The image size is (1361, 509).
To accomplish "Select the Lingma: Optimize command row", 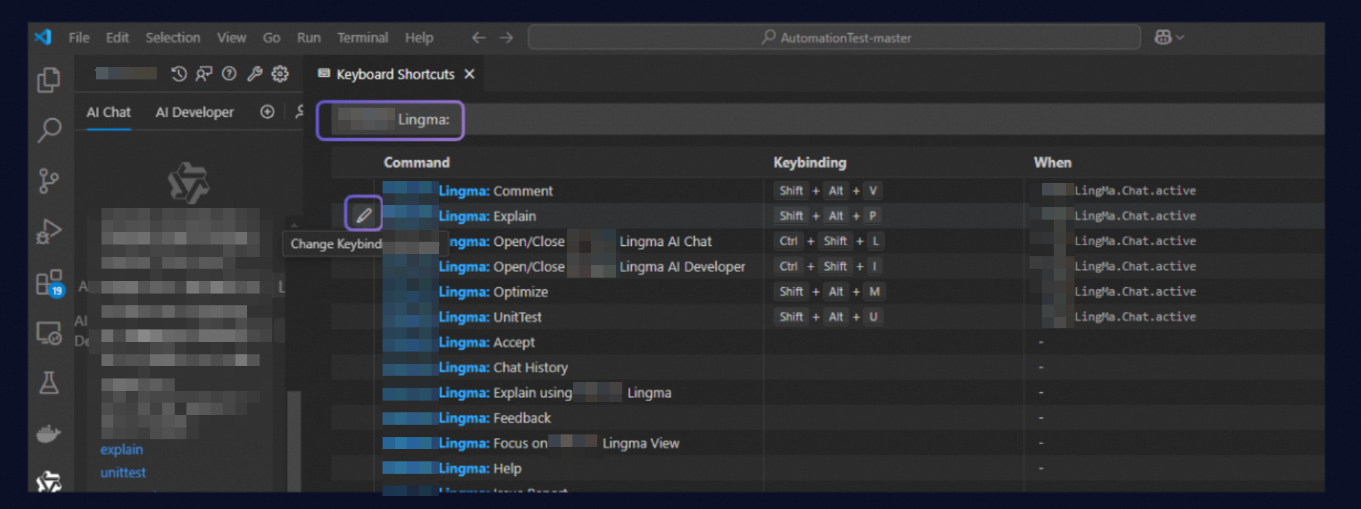I will pos(828,291).
